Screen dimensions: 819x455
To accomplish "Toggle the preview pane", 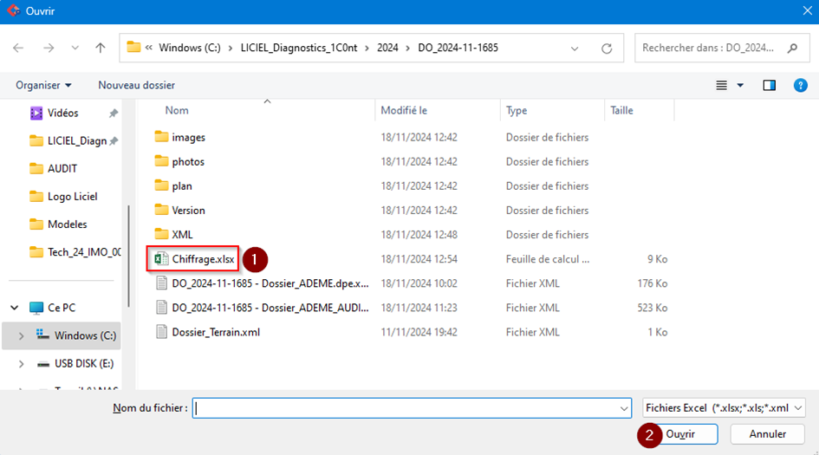I will coord(769,85).
